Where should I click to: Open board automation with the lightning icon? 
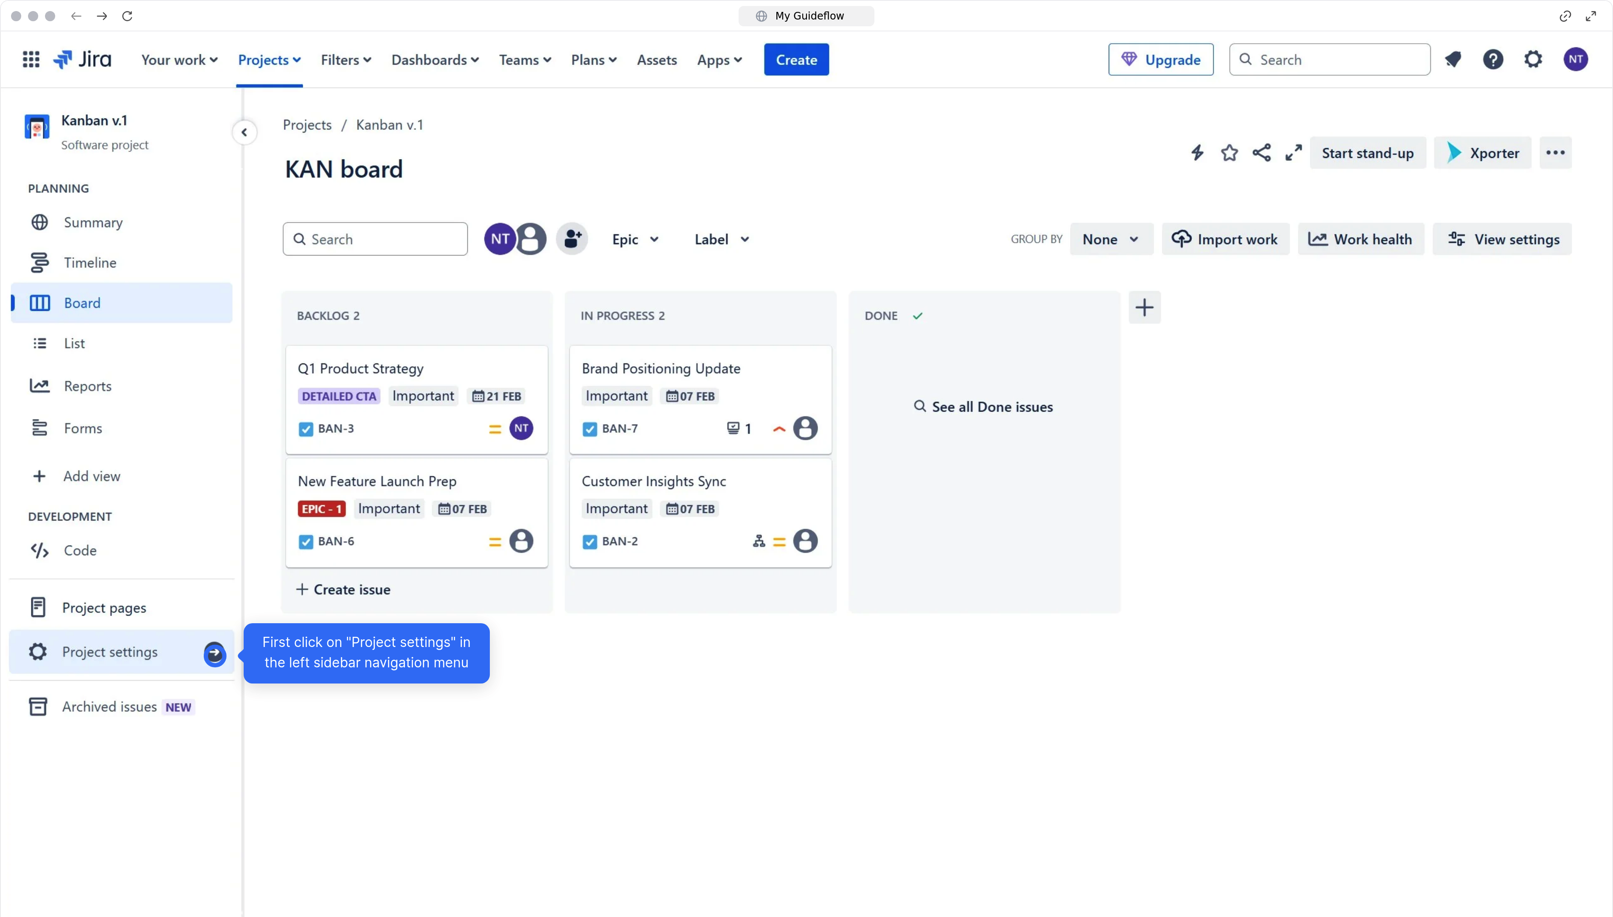click(1197, 152)
